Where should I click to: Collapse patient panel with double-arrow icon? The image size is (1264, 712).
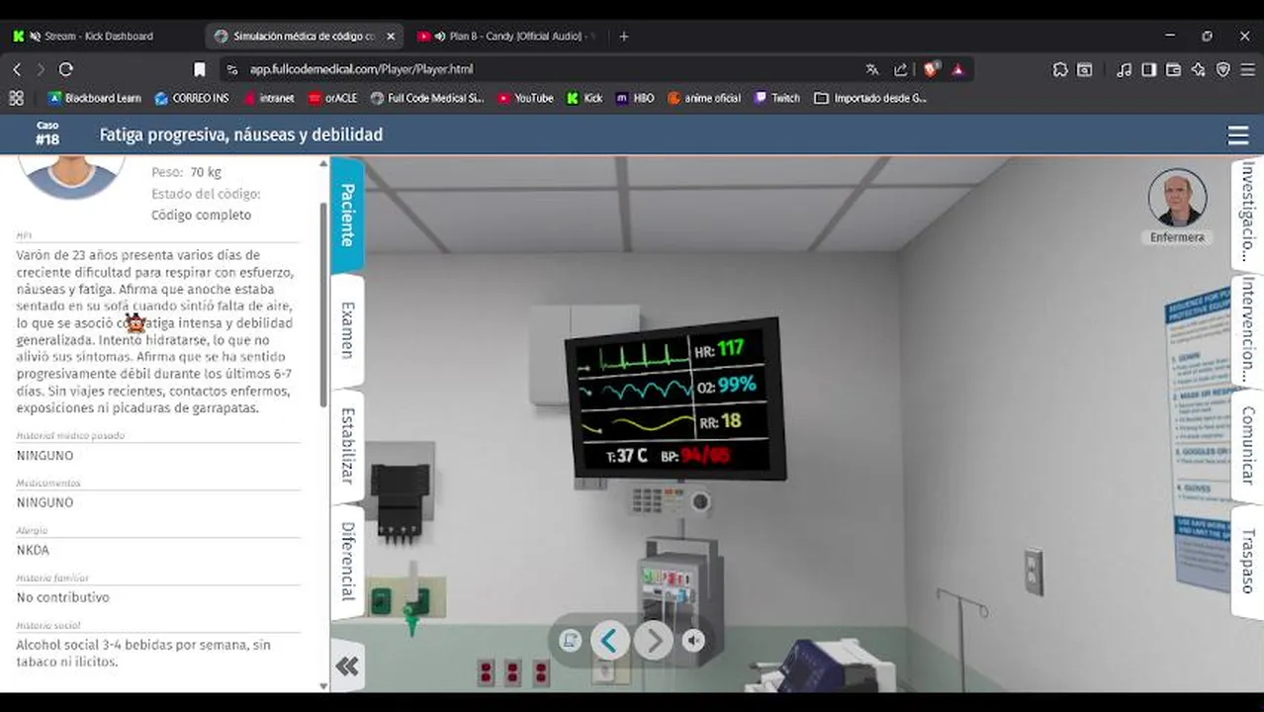pos(347,666)
